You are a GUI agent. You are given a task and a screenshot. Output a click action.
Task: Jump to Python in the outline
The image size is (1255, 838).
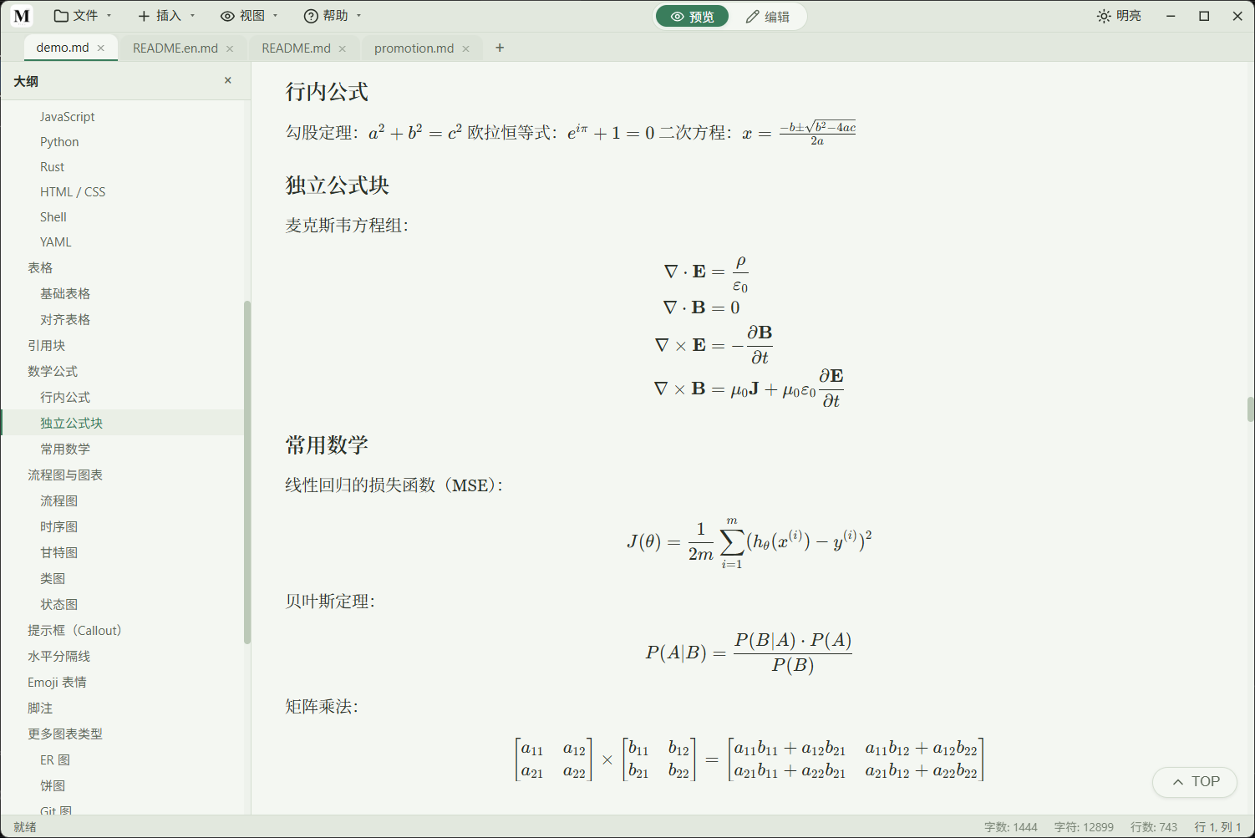tap(59, 142)
